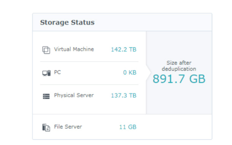Viewport: 232px width, 145px height.
Task: Click the Storage Status widget title
Action: 67,23
